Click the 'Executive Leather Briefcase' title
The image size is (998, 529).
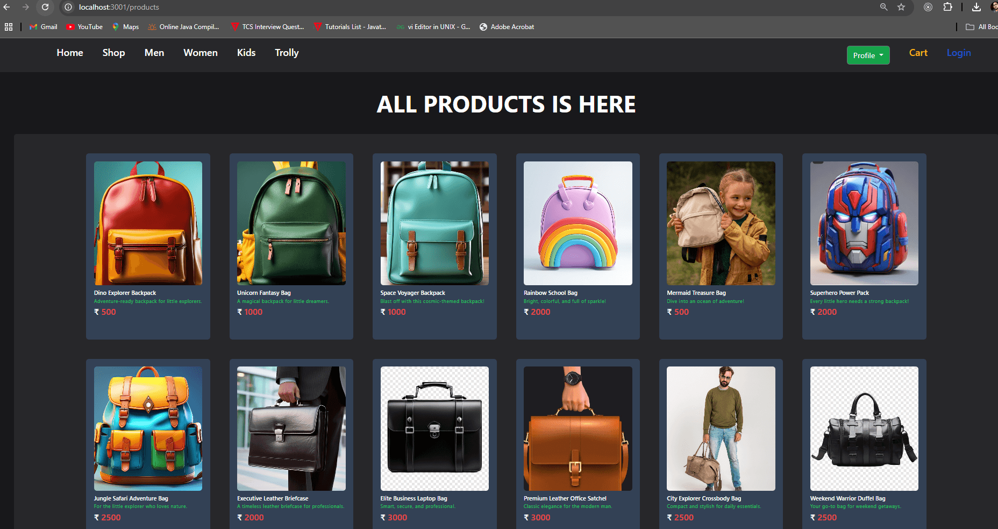(273, 499)
